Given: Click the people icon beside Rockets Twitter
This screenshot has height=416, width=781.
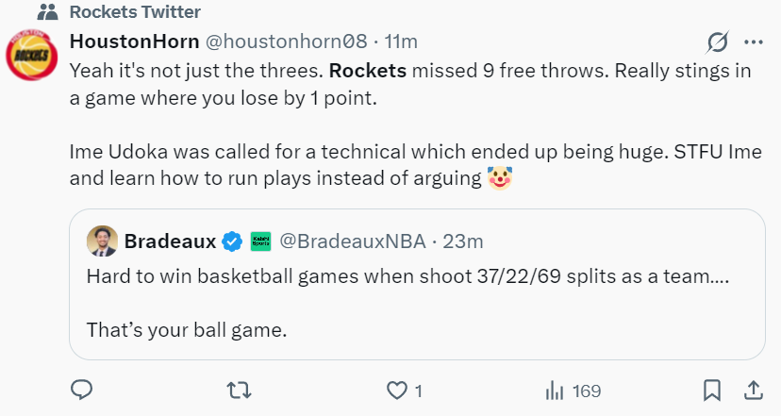Looking at the screenshot, I should [46, 12].
